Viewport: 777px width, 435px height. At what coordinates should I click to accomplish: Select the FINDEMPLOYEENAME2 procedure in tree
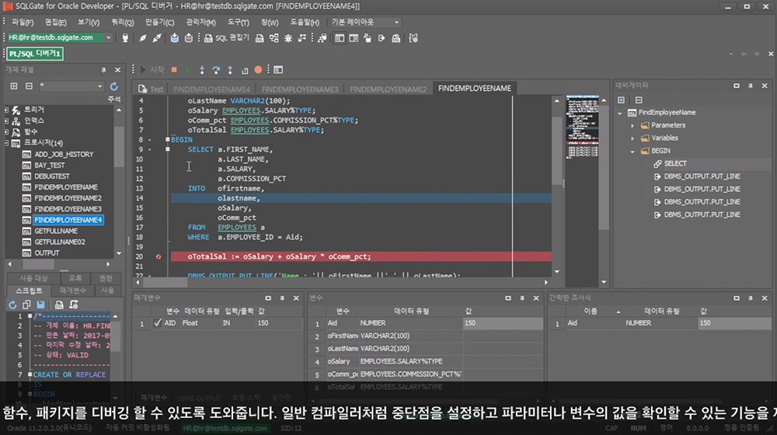tap(68, 198)
